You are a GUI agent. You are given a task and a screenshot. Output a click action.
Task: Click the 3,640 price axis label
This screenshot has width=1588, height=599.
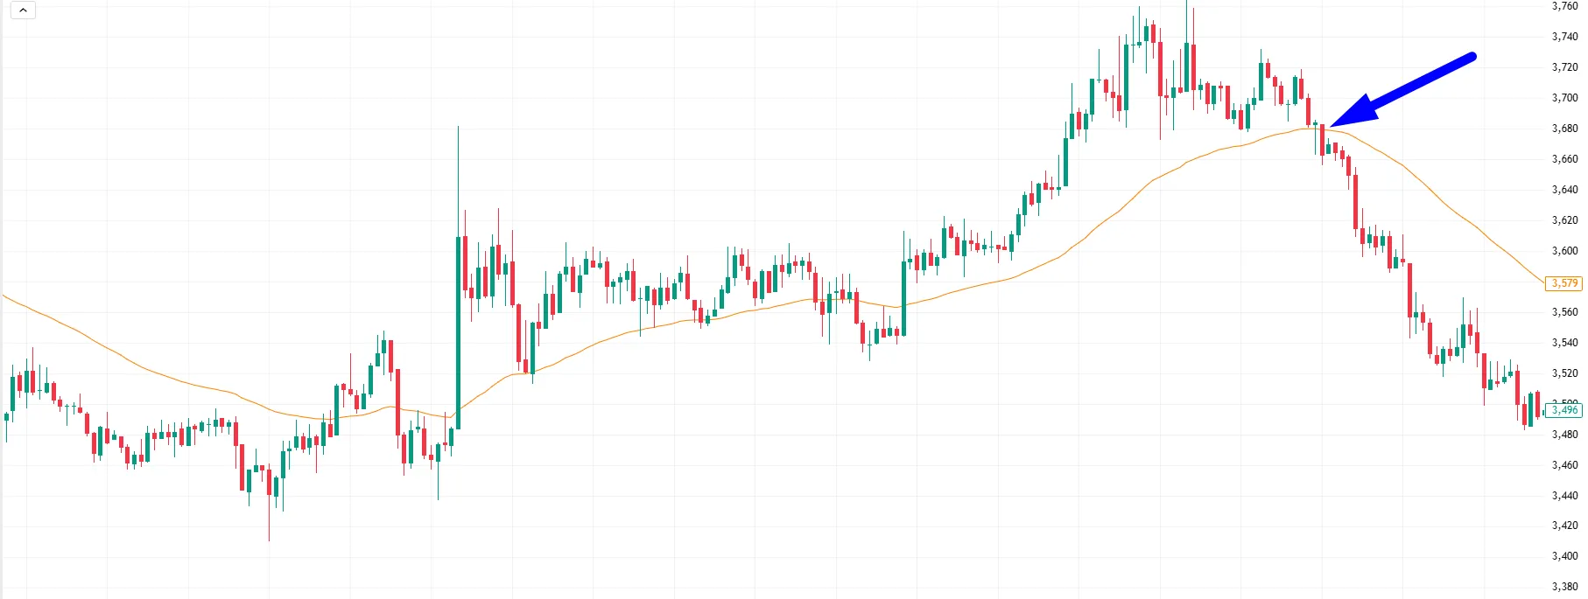[x=1564, y=190]
